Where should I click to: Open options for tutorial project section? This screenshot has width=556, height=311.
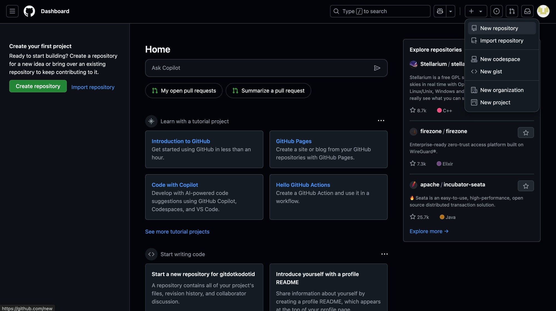(x=381, y=121)
